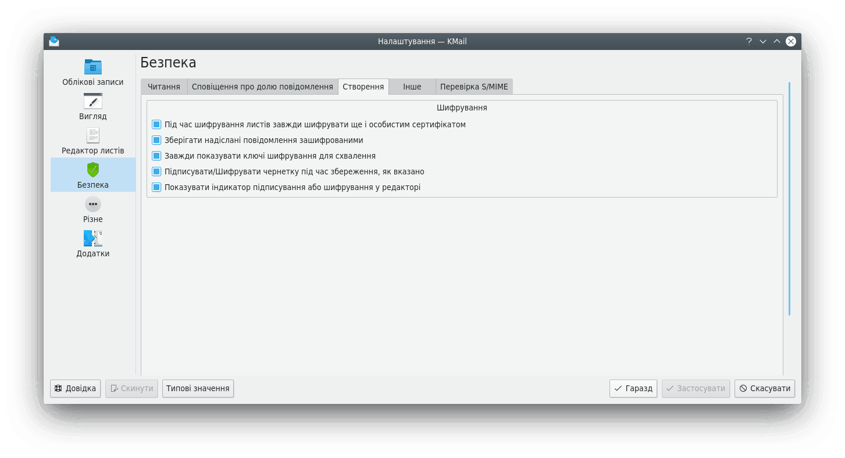
Task: Toggle the signing/encryption indicator in editor checkbox
Action: pyautogui.click(x=156, y=187)
